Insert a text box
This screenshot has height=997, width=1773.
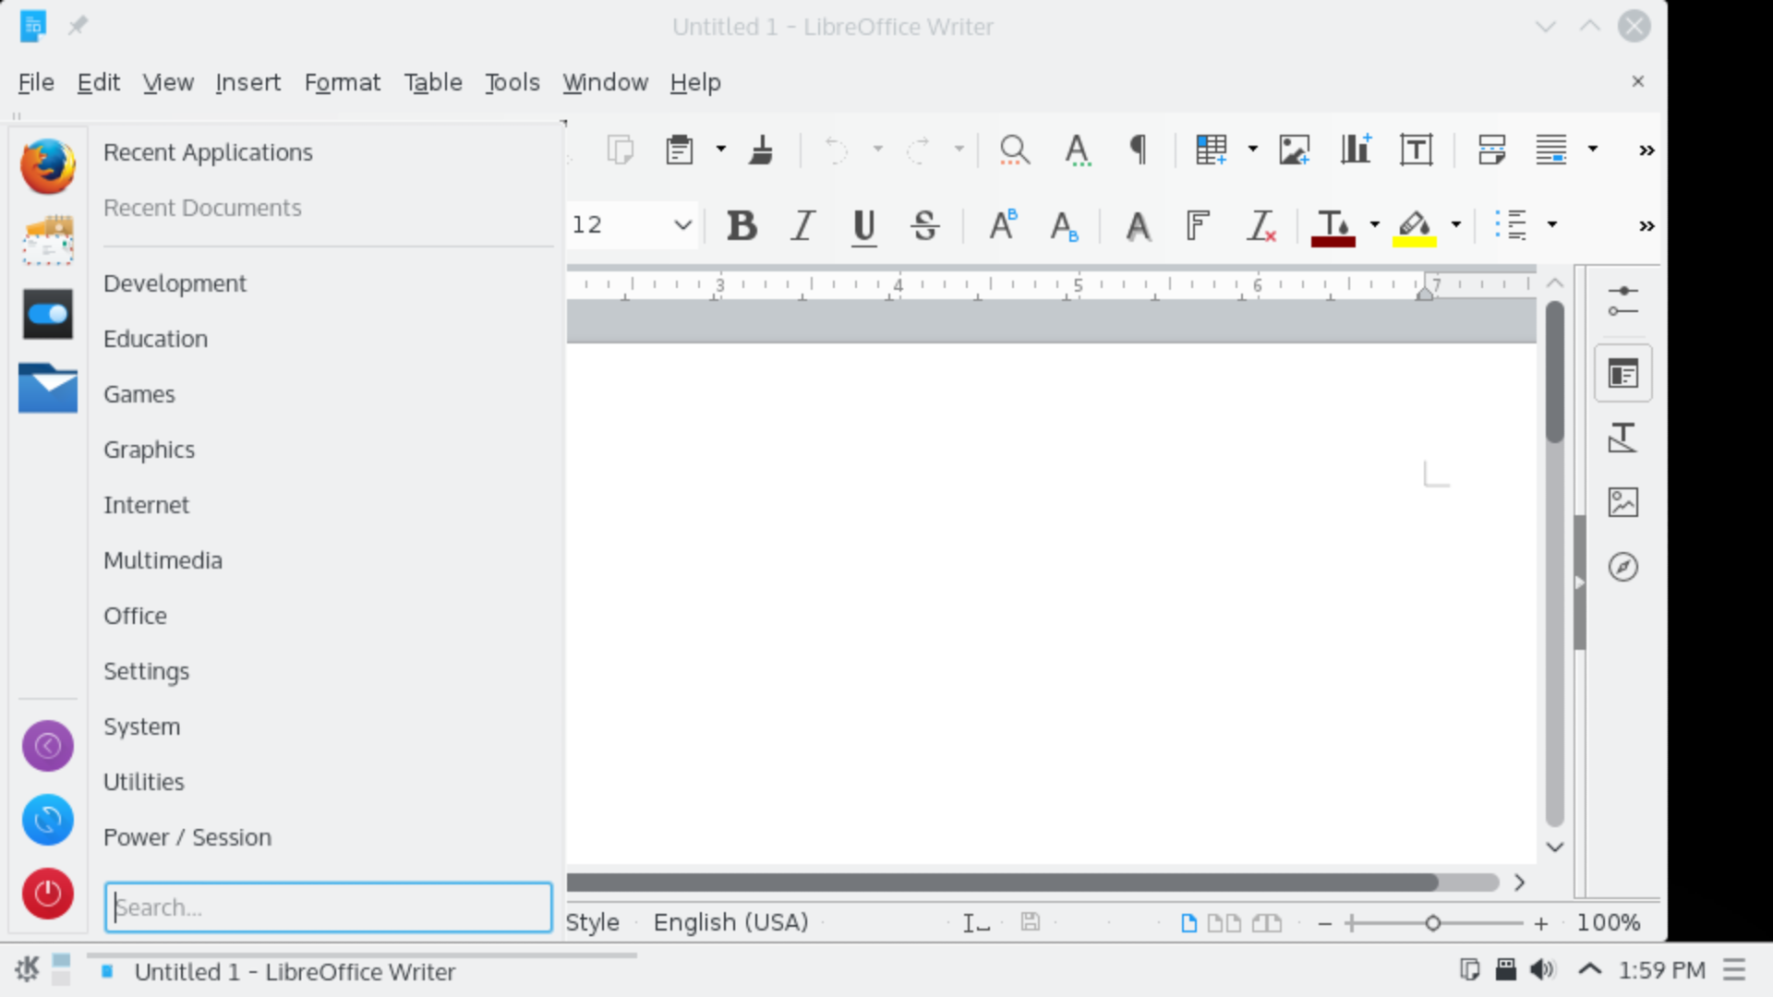[x=1416, y=150]
